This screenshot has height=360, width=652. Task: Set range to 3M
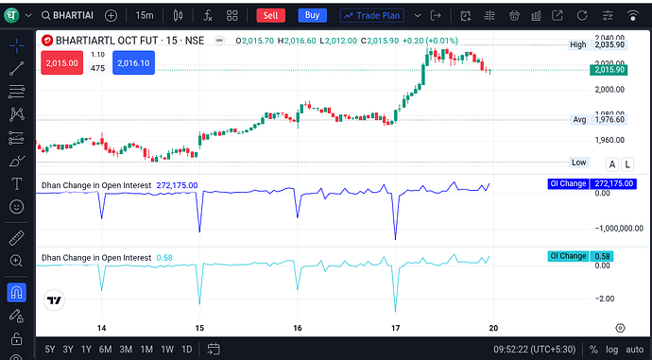coord(126,350)
